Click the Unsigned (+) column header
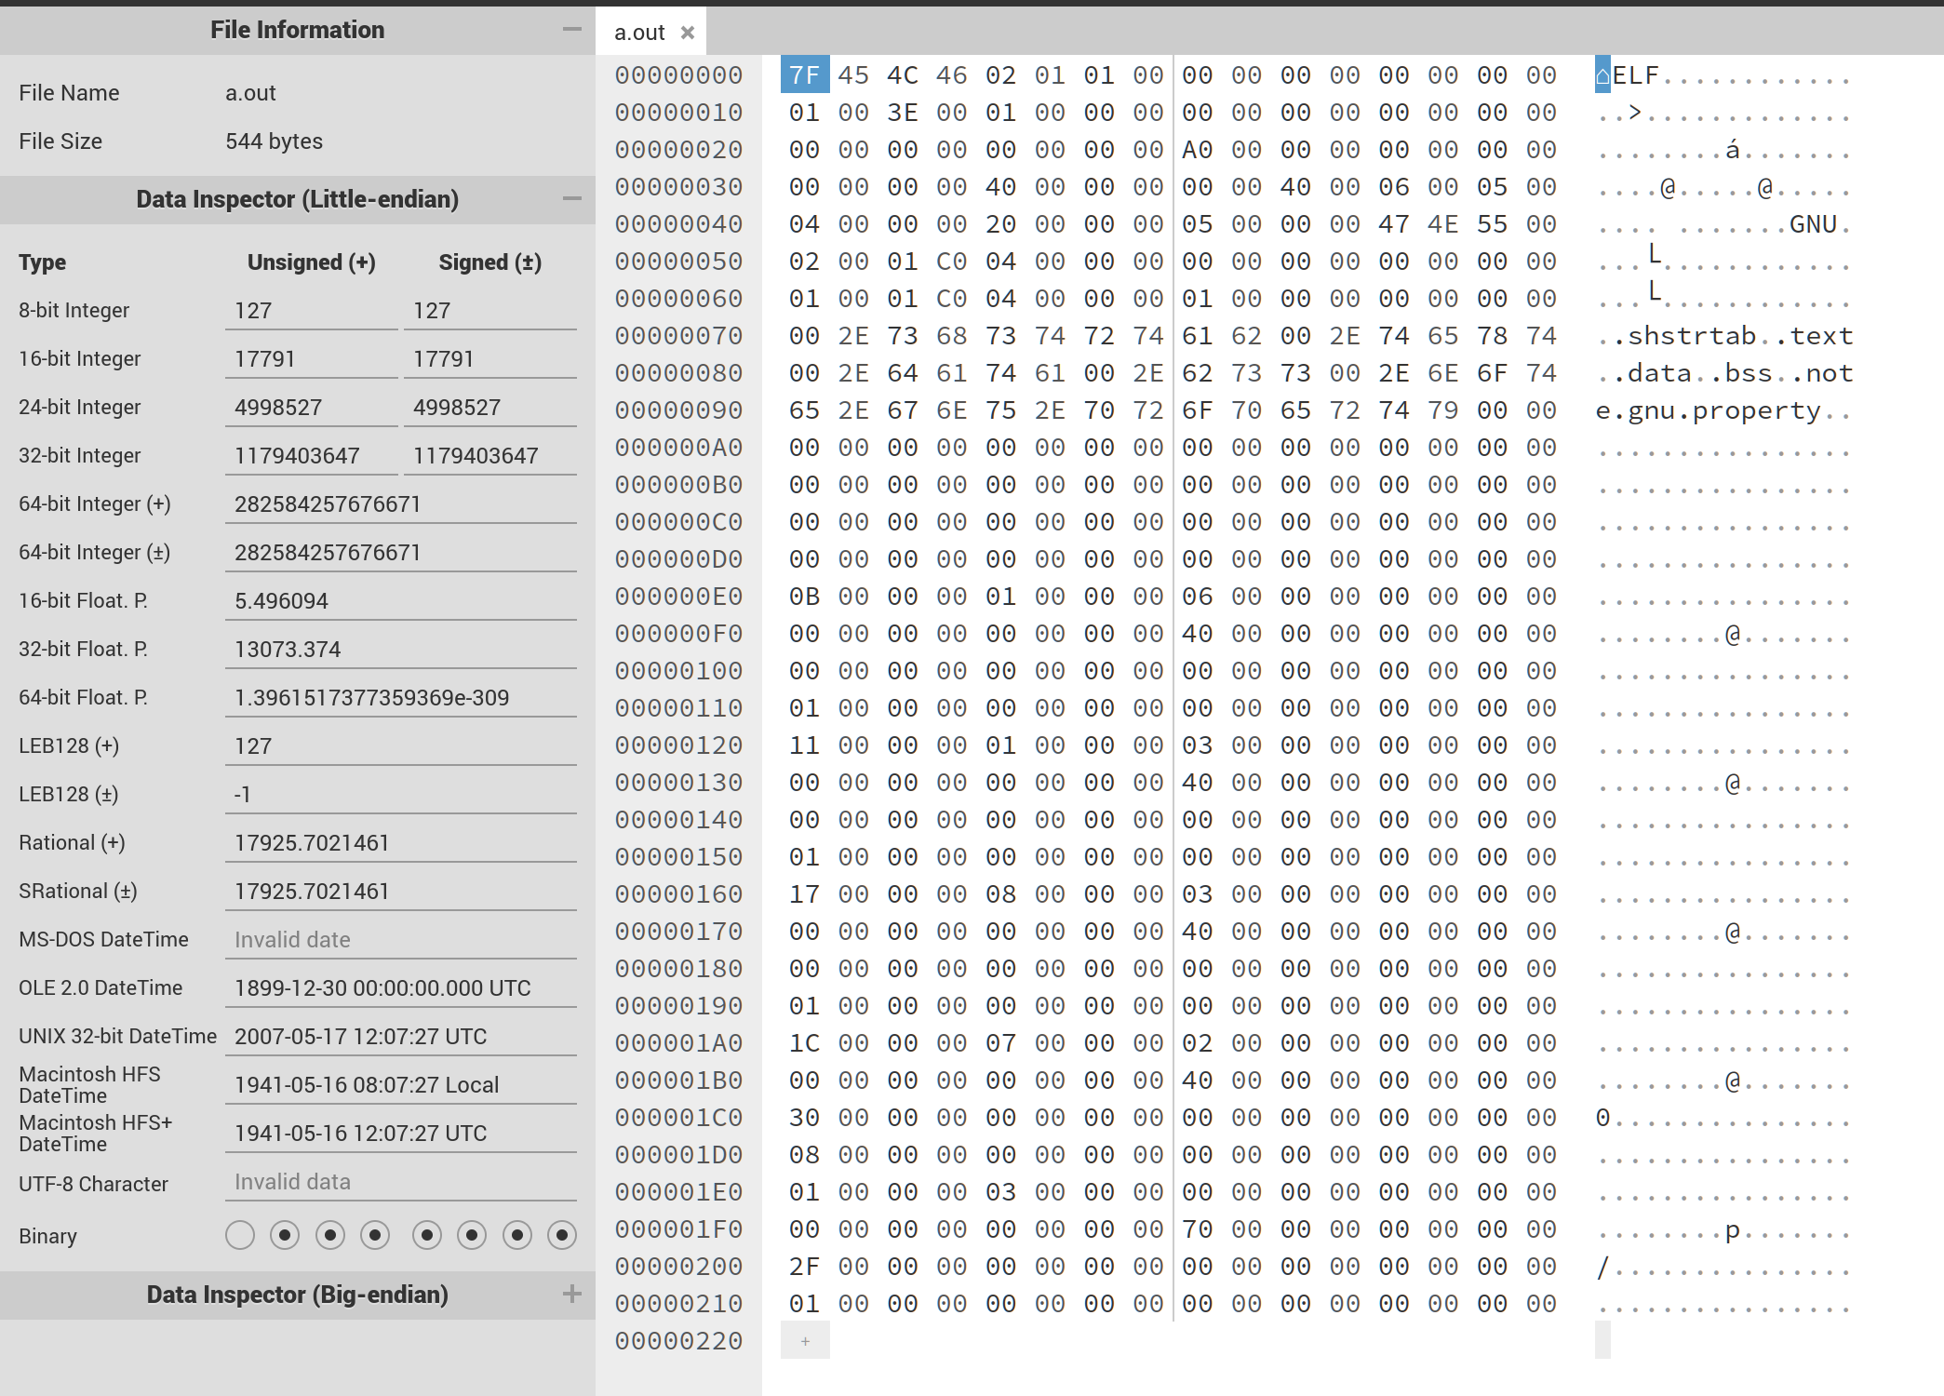Screen dimensions: 1944x1396 (x=312, y=262)
